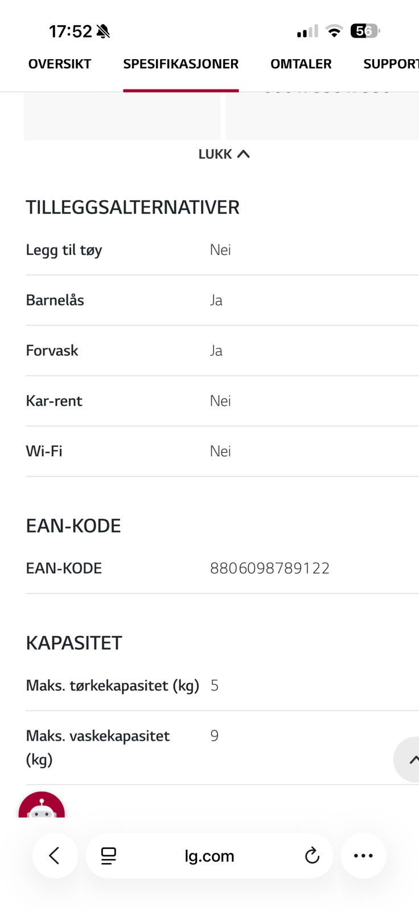419x911 pixels.
Task: Tap the silent mode bell icon
Action: tap(103, 31)
